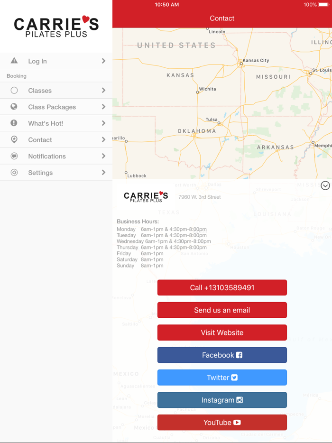Select Contact in the sidebar
The height and width of the screenshot is (443, 332).
56,139
